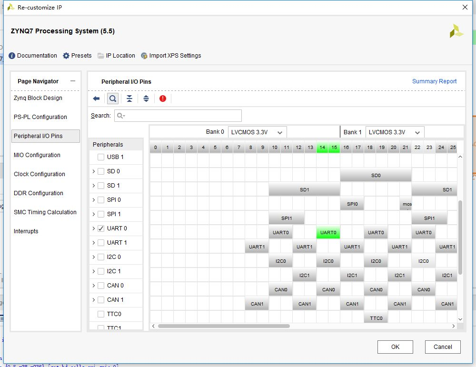Go to PS-PL Configuration page

40,117
